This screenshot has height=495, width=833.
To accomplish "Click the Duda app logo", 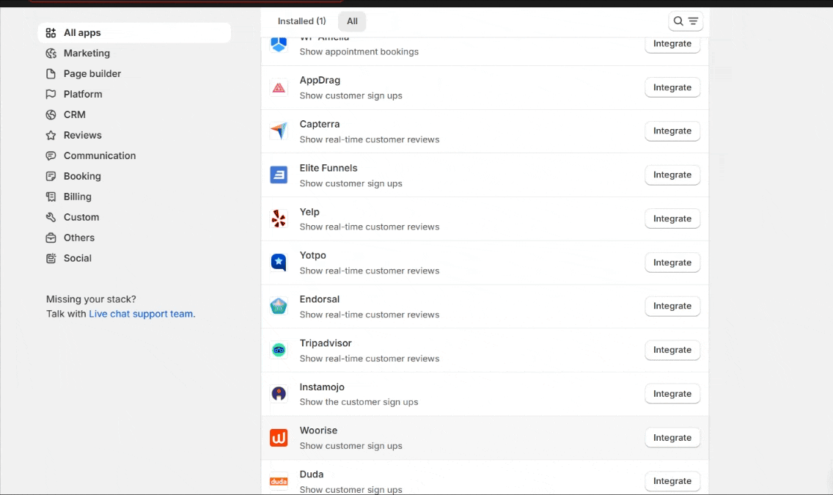I will 279,481.
